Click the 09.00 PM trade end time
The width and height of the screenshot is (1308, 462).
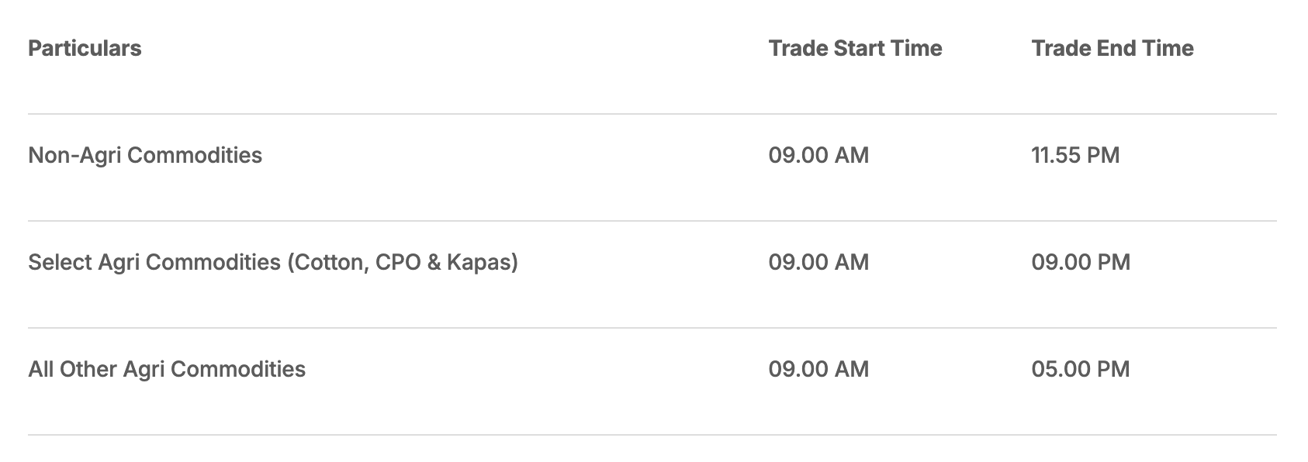[1081, 262]
